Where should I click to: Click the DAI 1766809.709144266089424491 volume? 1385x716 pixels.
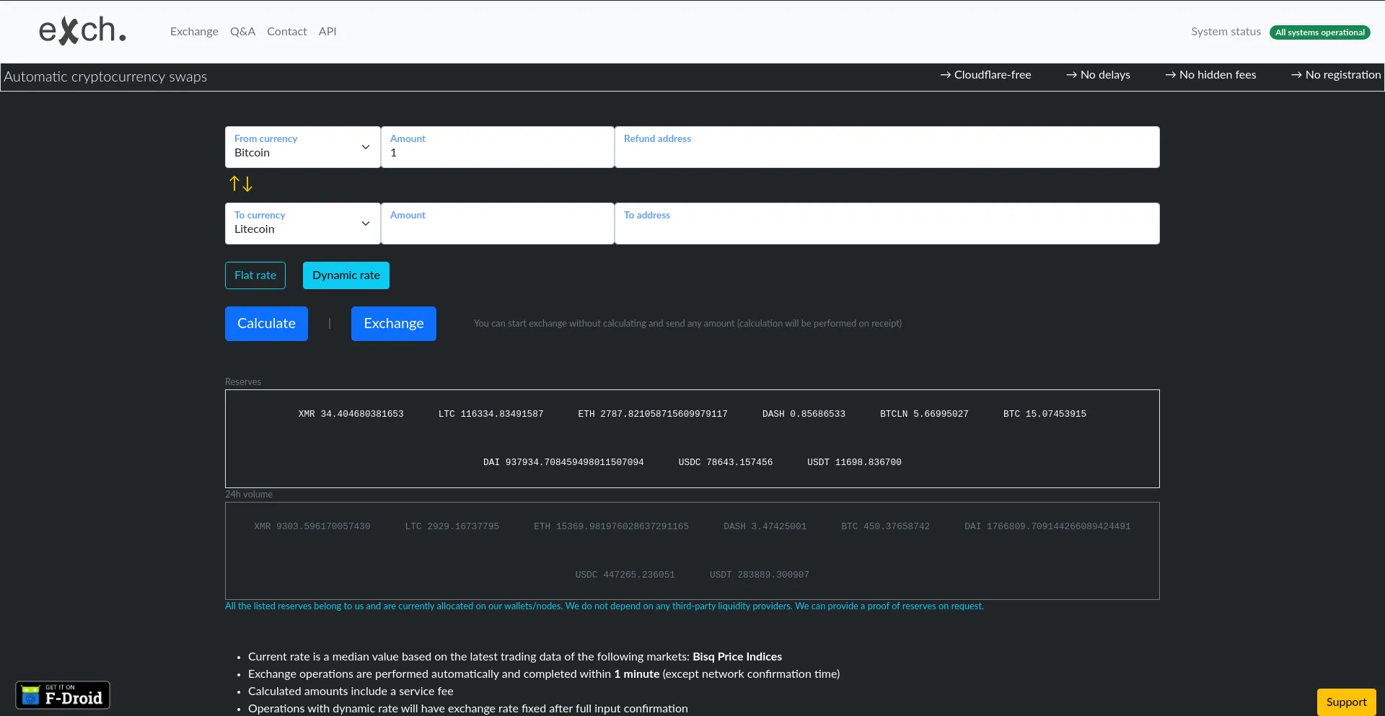1047,526
